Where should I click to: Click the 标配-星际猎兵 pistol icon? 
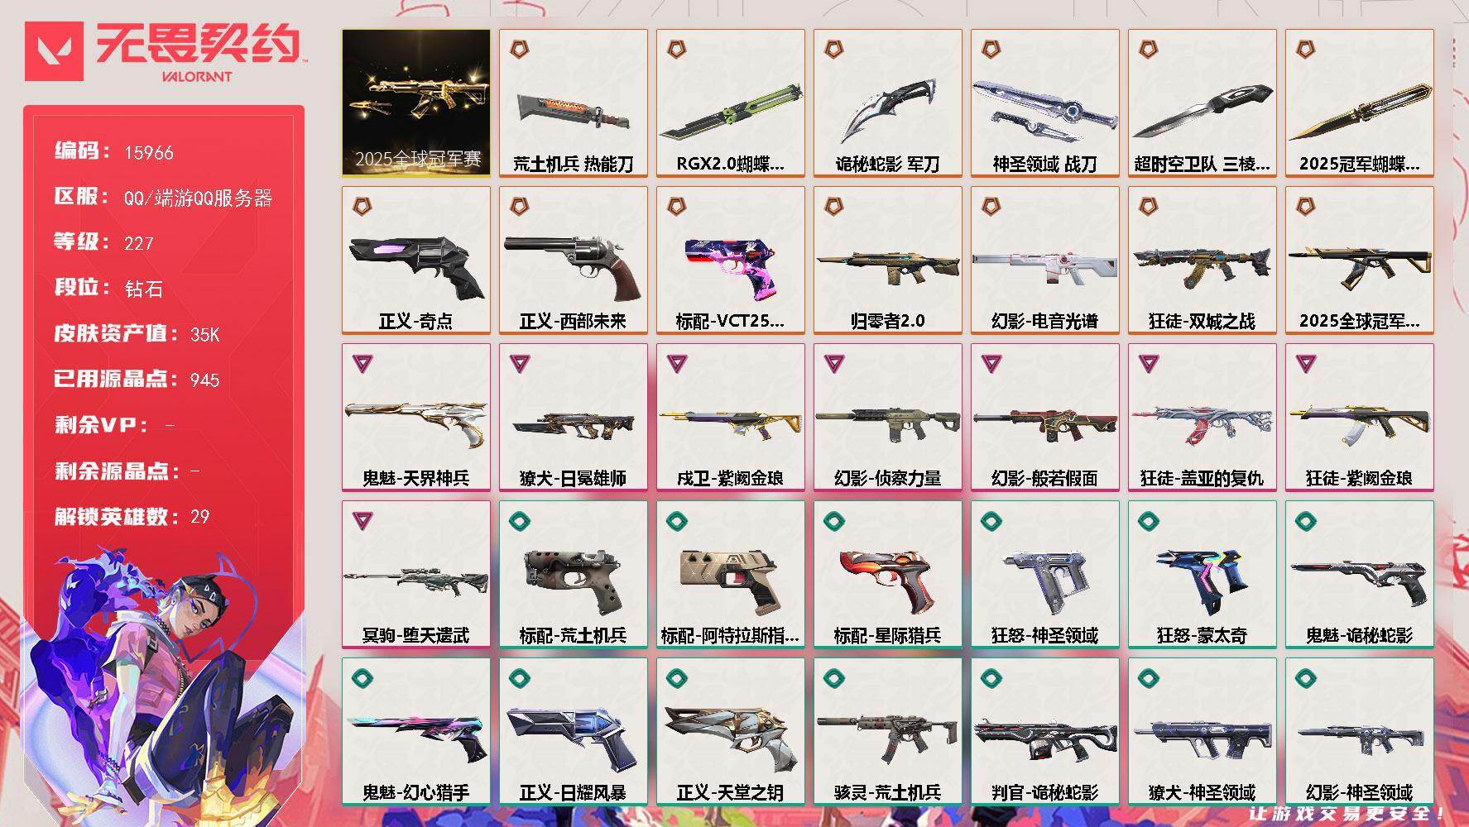[x=886, y=579]
